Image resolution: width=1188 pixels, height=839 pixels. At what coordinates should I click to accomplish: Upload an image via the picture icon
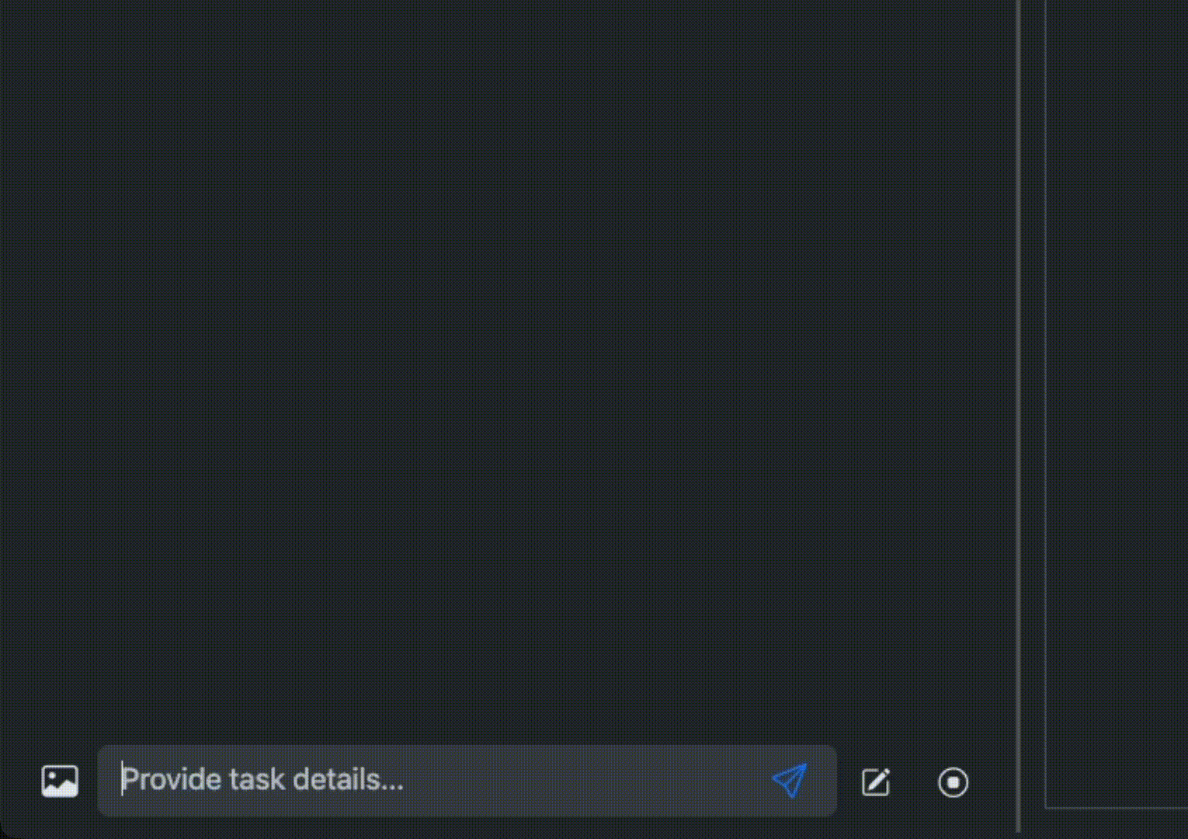[x=60, y=782]
